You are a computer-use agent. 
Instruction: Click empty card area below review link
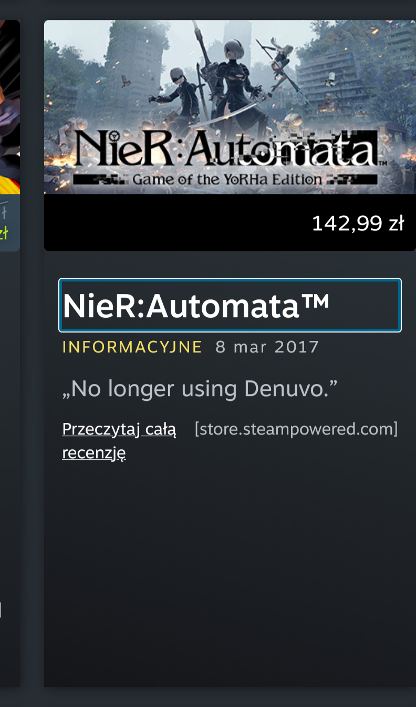coord(230,573)
